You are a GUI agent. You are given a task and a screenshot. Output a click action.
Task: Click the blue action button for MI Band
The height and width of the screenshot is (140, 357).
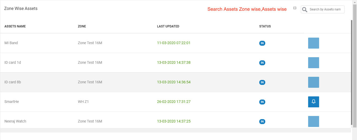pos(314,43)
